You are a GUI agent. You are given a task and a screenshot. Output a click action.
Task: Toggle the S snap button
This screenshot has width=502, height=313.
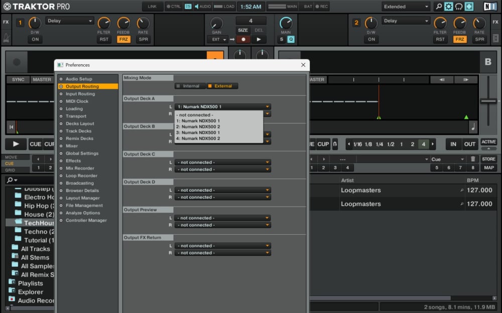coord(282,39)
